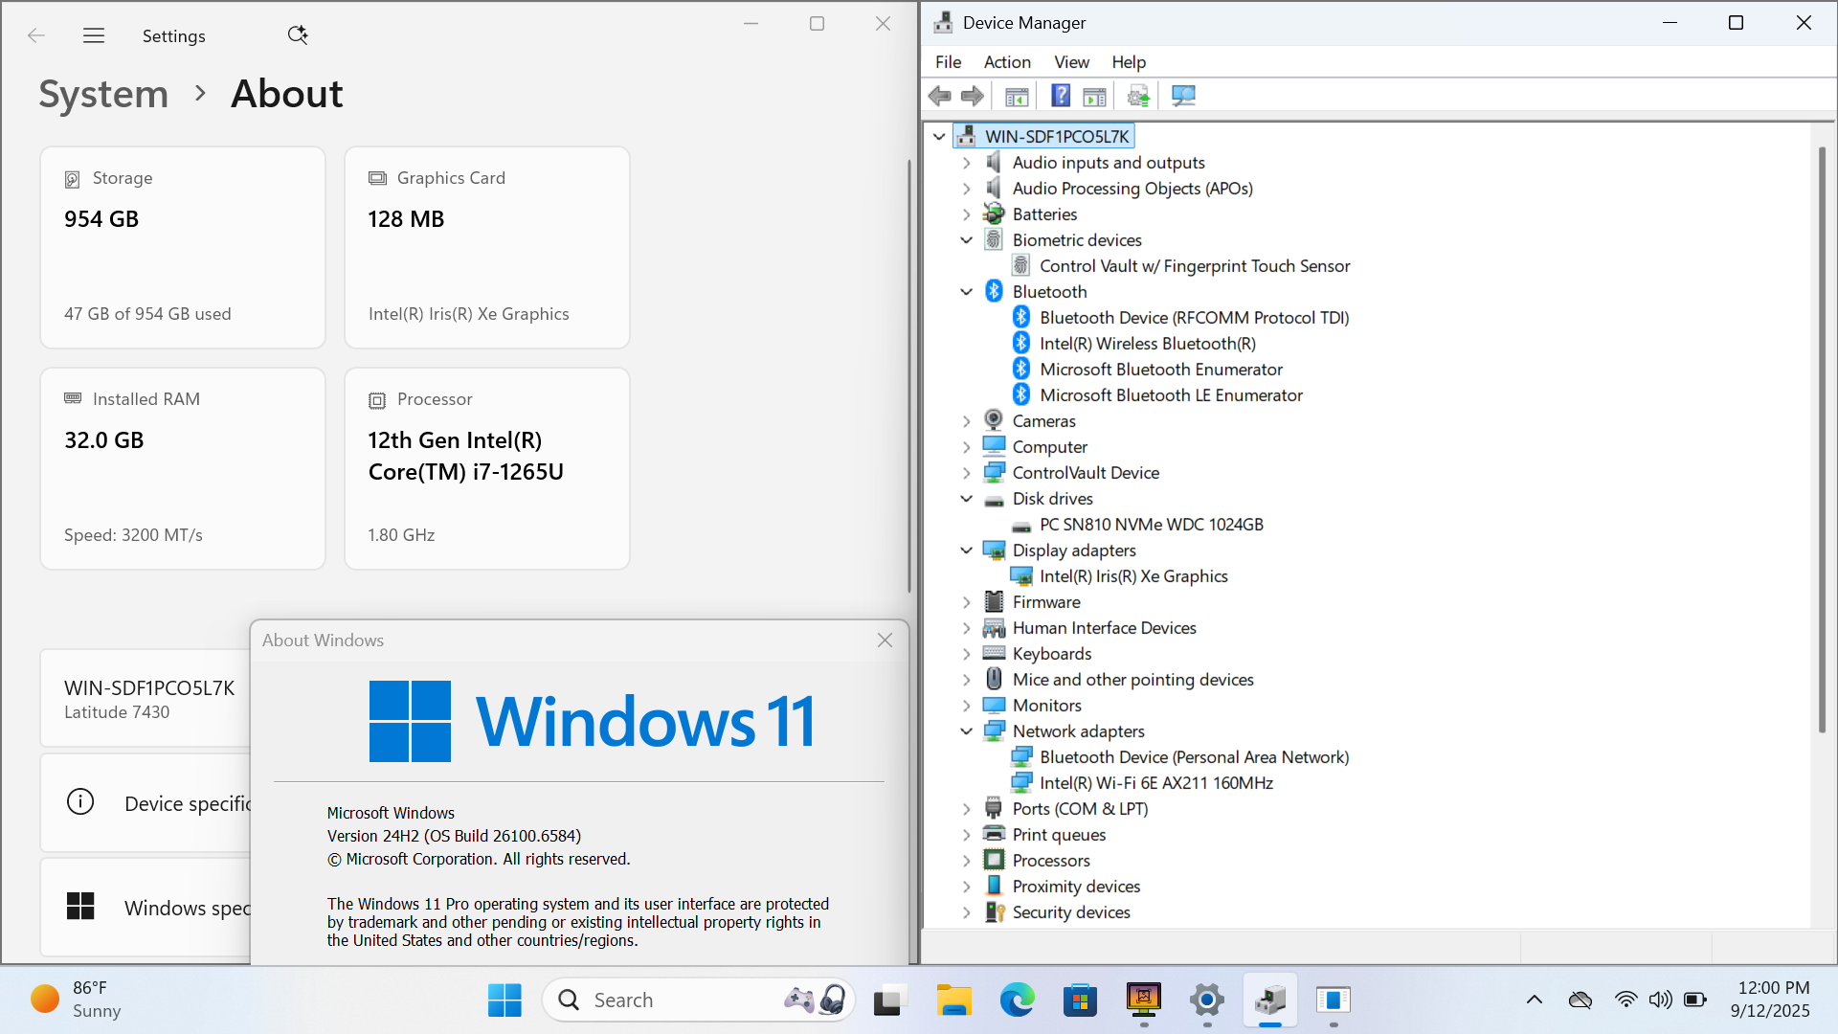This screenshot has height=1034, width=1838.
Task: Click the taskbar Search box
Action: (698, 1000)
